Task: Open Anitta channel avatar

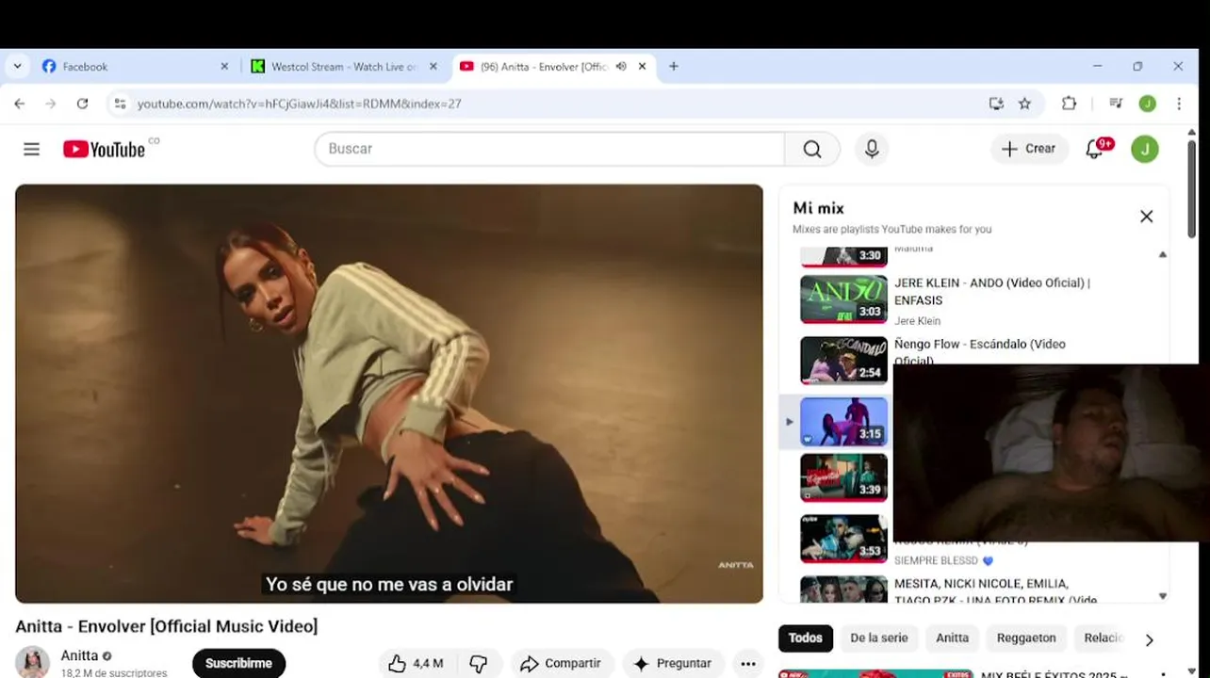Action: (x=32, y=662)
